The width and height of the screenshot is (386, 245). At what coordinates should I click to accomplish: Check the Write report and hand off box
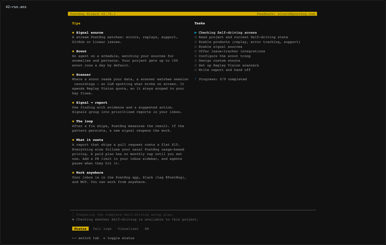196,70
